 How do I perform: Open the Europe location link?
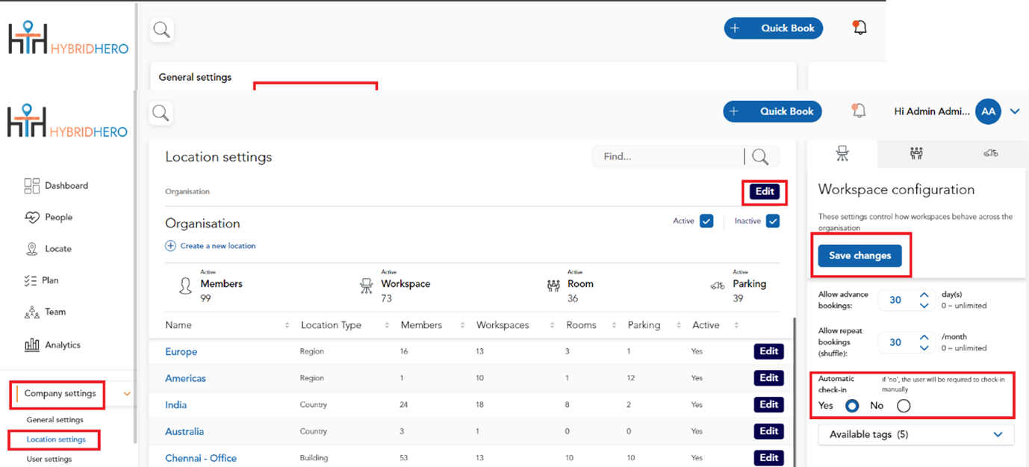[x=181, y=352]
